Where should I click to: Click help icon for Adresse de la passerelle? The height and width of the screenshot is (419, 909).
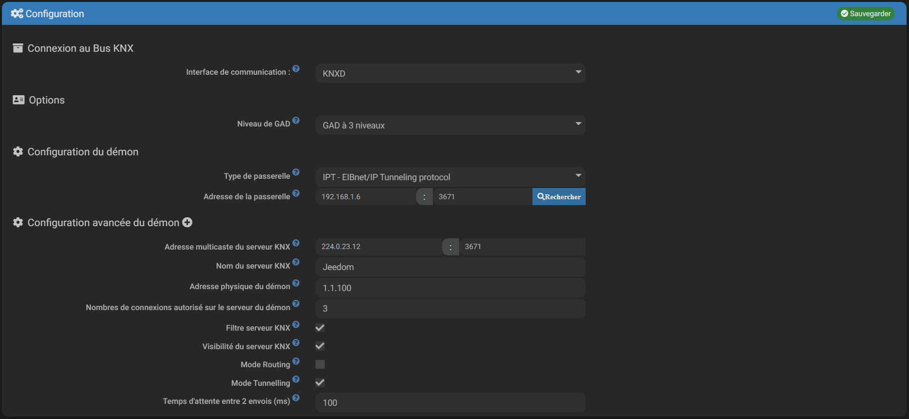(296, 193)
